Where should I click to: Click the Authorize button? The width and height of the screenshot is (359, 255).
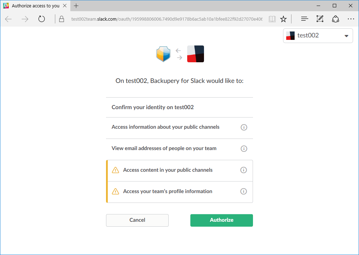coord(221,220)
